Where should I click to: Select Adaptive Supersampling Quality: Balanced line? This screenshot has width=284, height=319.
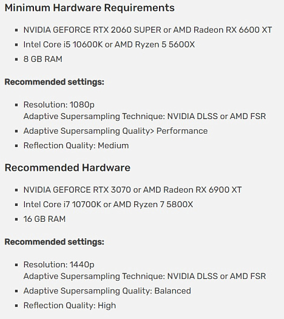(107, 291)
